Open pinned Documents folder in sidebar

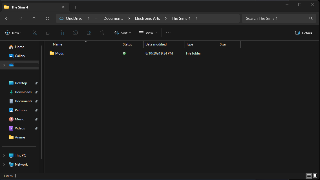click(x=20, y=101)
